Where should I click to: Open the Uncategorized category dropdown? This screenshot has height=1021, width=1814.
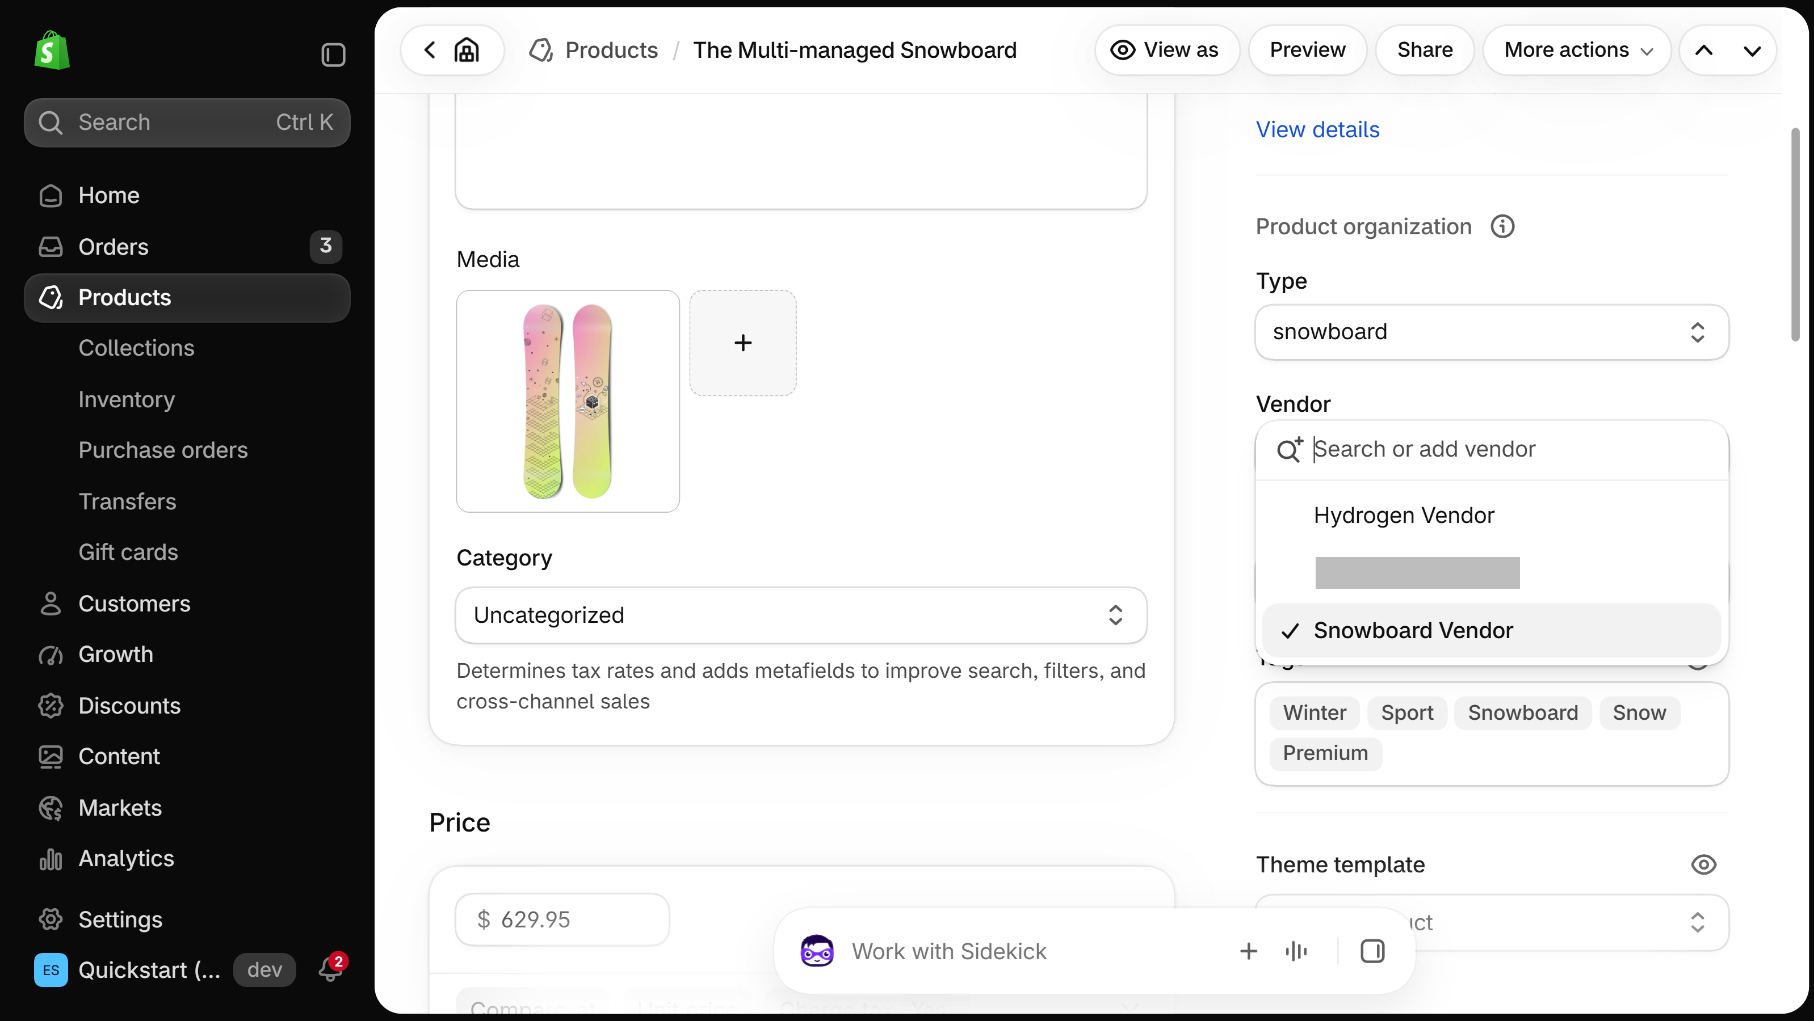click(801, 615)
